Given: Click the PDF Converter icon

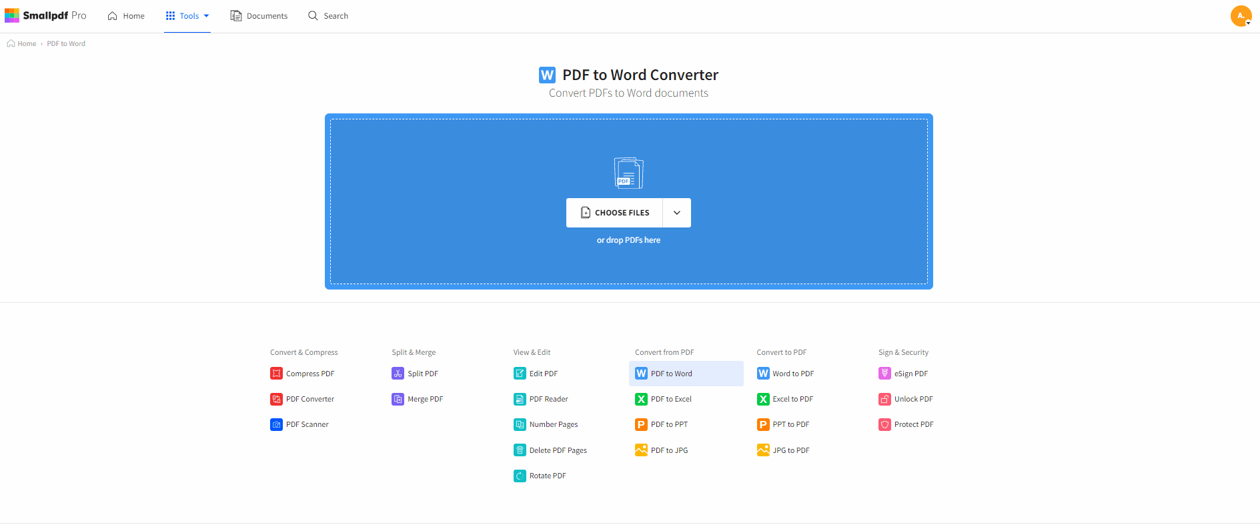Looking at the screenshot, I should click(276, 399).
